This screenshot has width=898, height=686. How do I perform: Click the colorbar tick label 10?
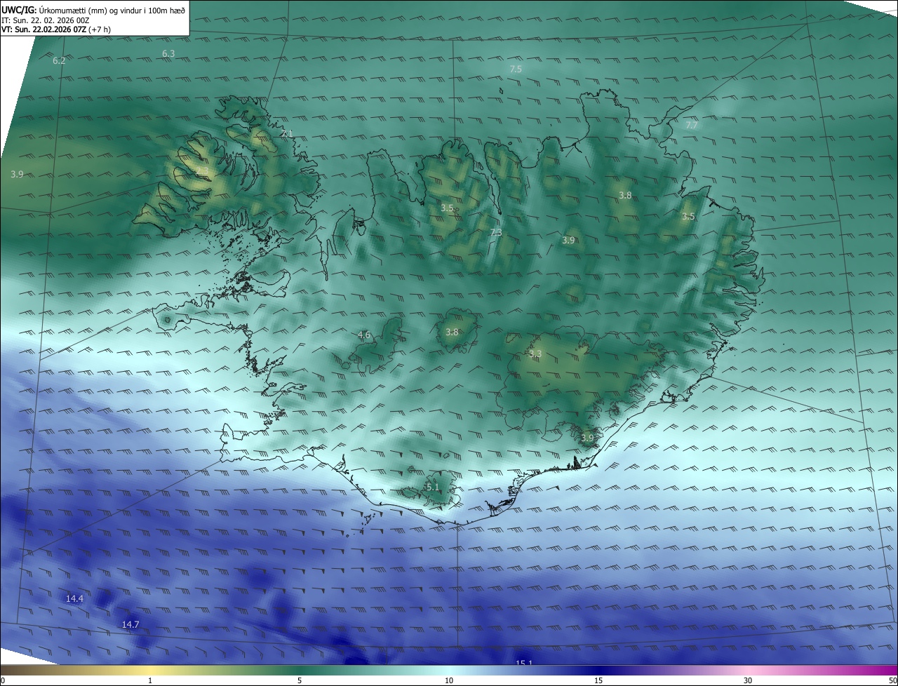[x=449, y=680]
